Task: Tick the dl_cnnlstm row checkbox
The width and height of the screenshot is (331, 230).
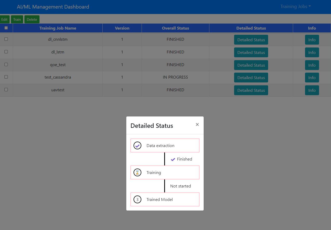Action: tap(6, 39)
